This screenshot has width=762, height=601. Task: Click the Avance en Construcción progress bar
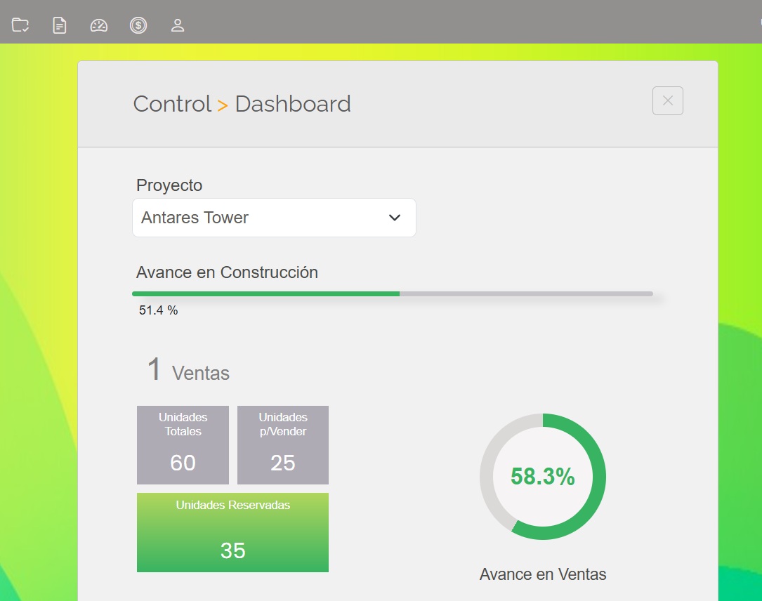pos(392,293)
